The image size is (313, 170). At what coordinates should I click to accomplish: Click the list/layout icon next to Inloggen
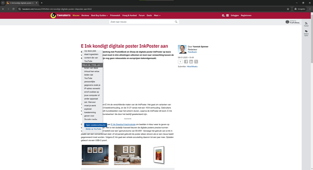coord(227,15)
